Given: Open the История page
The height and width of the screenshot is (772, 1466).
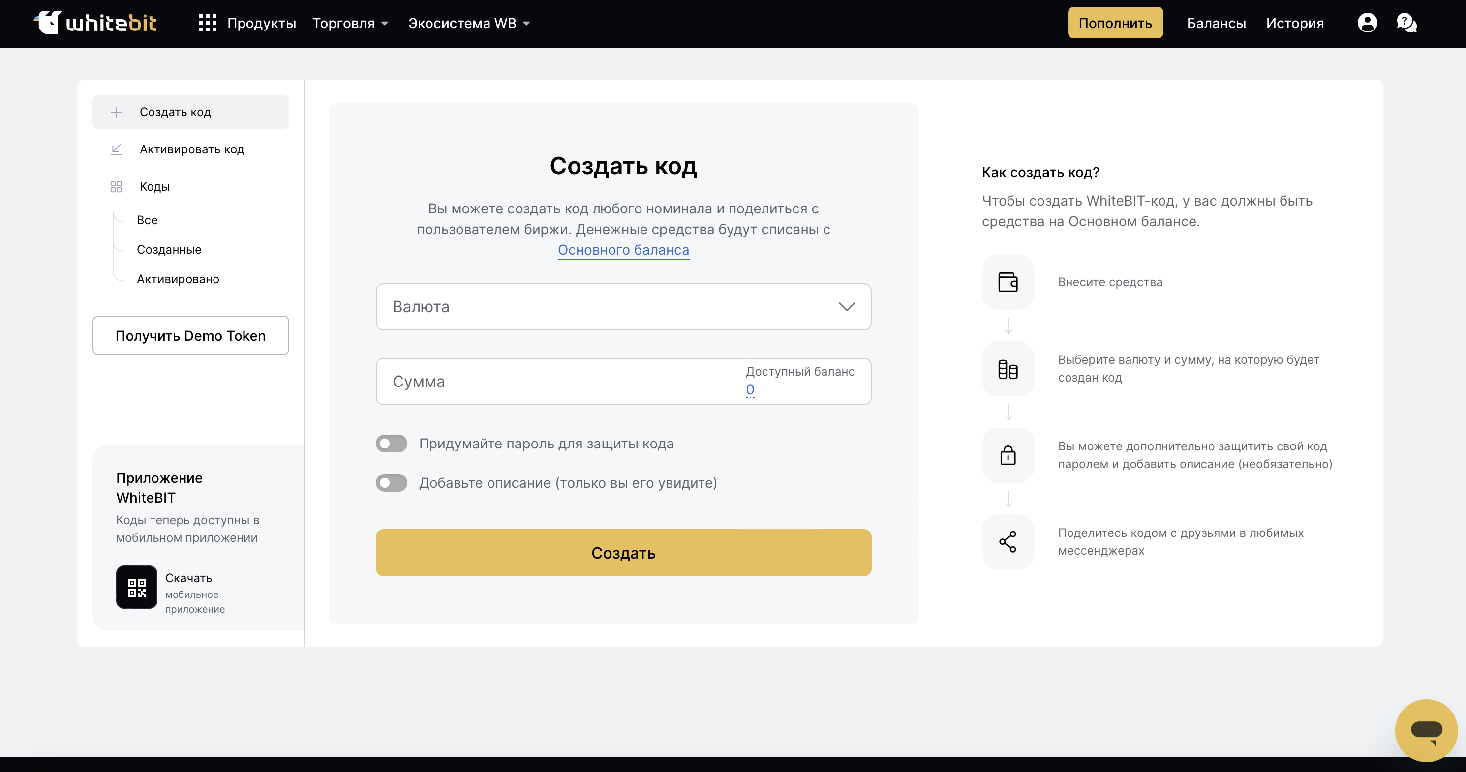Looking at the screenshot, I should pos(1295,23).
